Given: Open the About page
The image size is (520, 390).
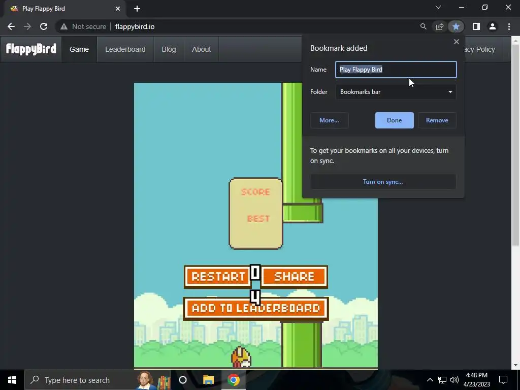Looking at the screenshot, I should click(201, 49).
